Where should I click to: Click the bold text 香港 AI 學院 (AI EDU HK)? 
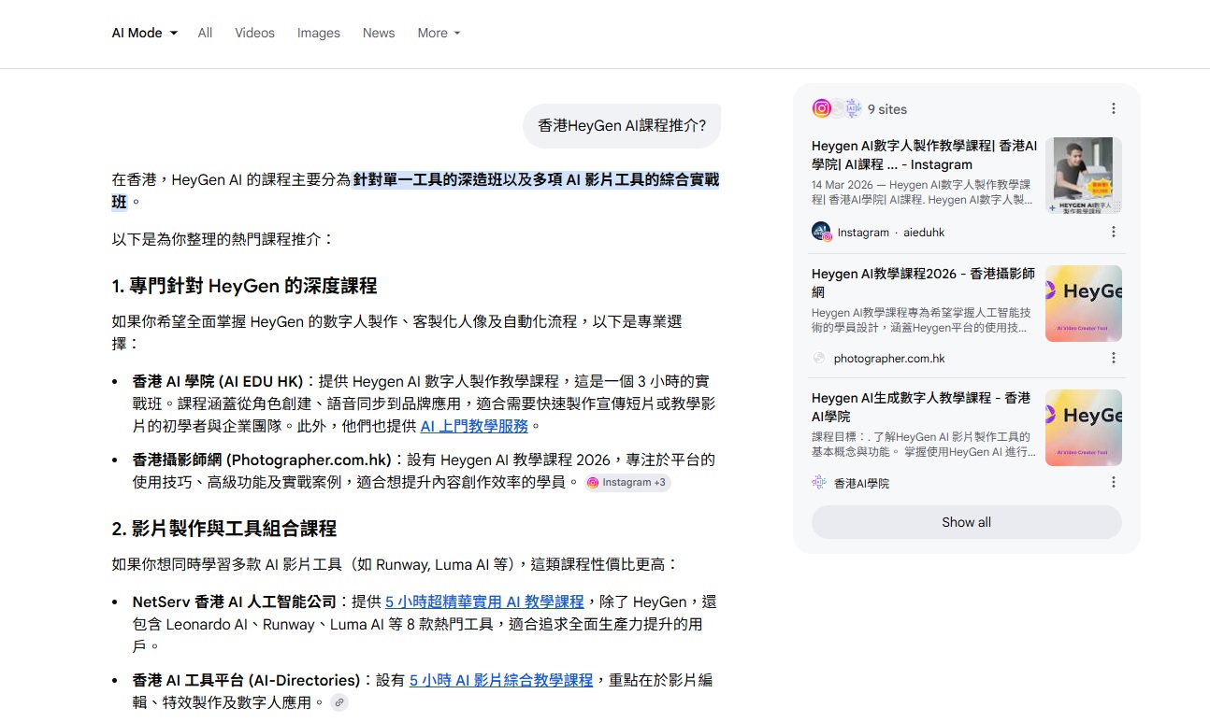pyautogui.click(x=218, y=381)
